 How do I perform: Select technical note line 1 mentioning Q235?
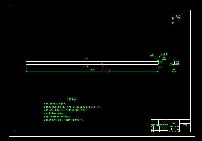(55, 104)
